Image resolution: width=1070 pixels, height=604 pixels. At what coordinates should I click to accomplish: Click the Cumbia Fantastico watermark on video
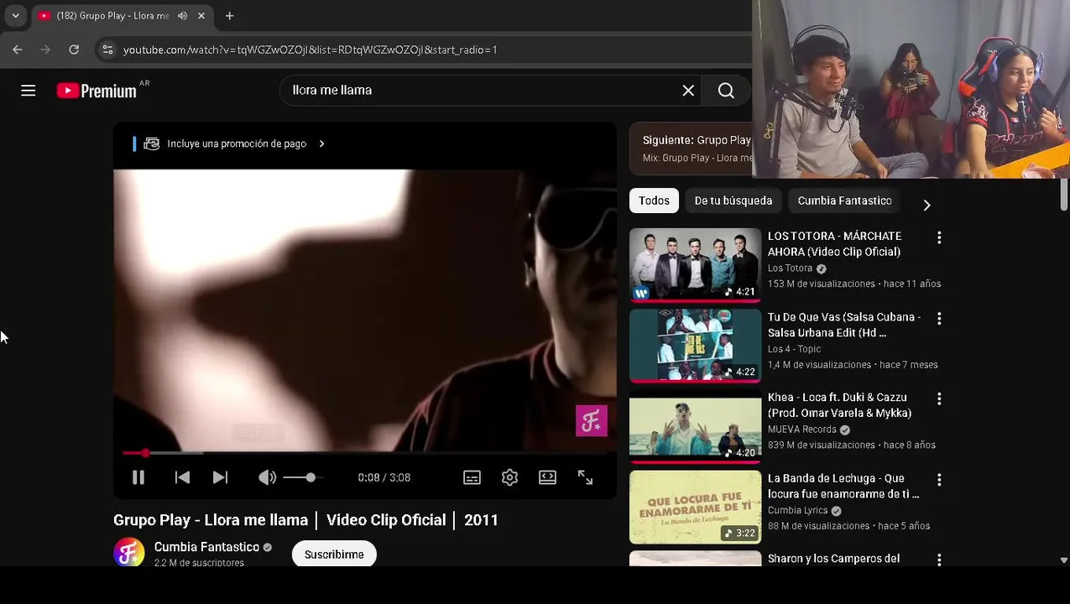click(x=591, y=421)
